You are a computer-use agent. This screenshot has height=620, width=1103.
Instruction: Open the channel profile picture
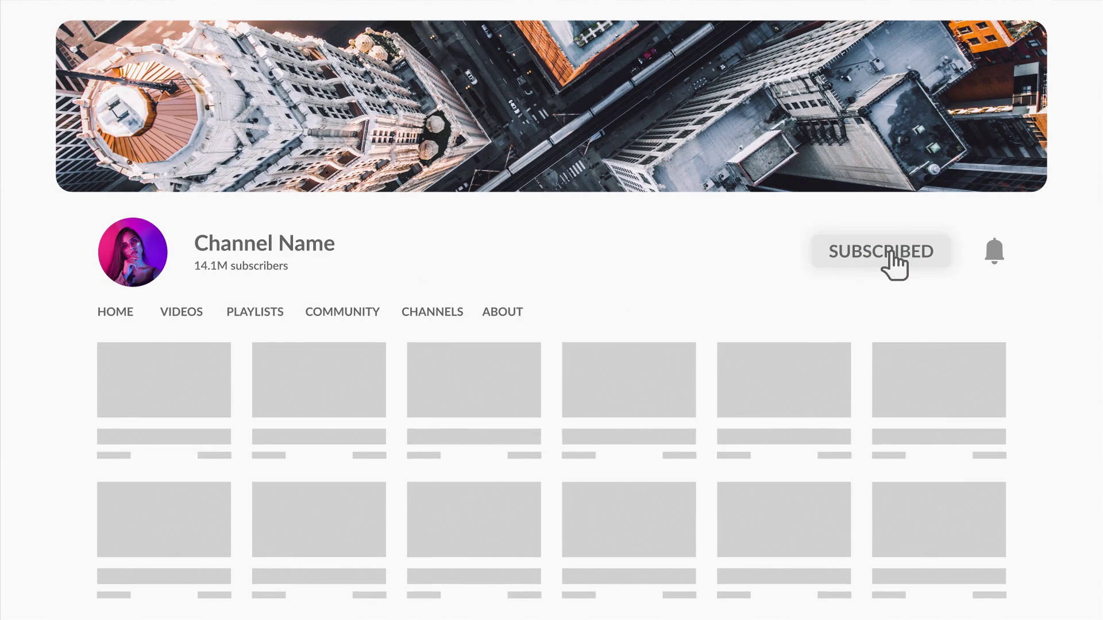pos(132,251)
